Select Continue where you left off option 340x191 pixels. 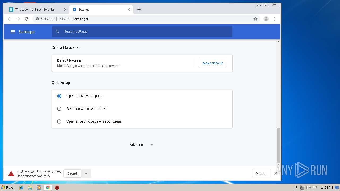(59, 109)
